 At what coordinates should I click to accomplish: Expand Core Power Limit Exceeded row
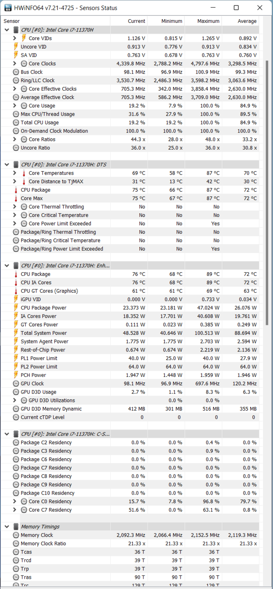pyautogui.click(x=15, y=224)
